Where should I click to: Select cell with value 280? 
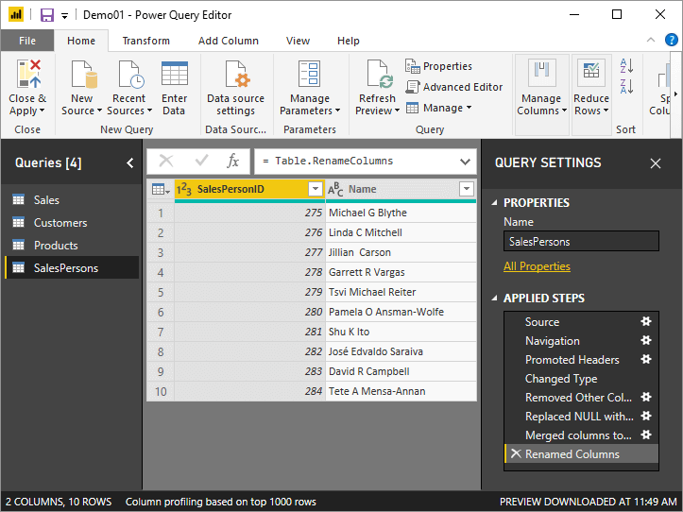tap(249, 312)
